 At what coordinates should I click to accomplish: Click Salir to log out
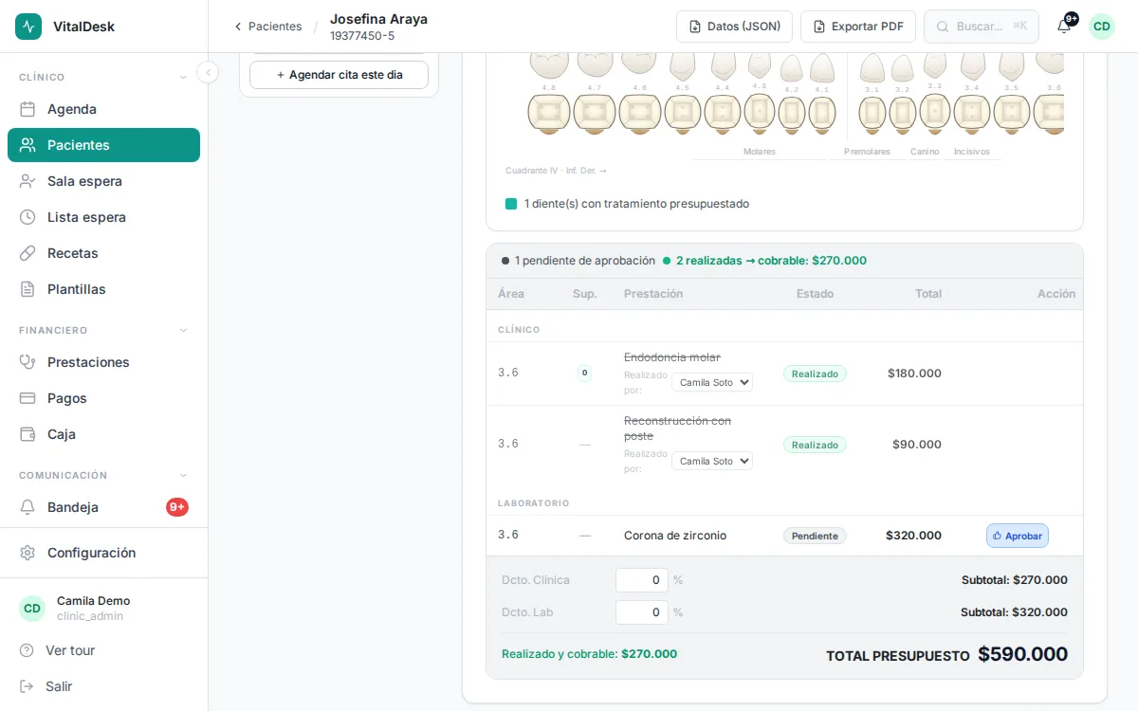pyautogui.click(x=103, y=686)
